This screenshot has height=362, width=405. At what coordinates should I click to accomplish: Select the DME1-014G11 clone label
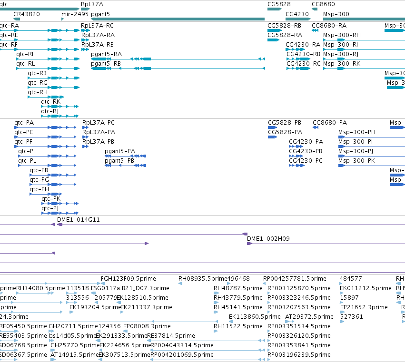coord(79,220)
